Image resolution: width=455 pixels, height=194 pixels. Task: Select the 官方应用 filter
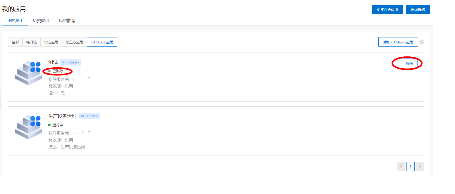click(x=51, y=42)
